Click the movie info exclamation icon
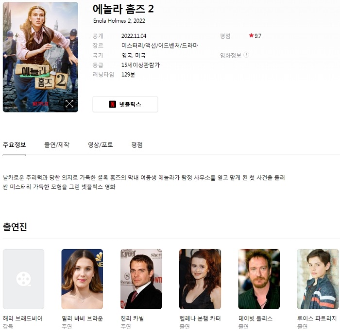The height and width of the screenshot is (333, 340). (x=246, y=55)
